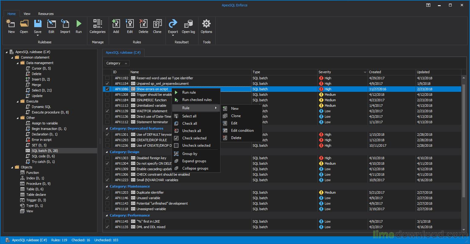
Task: Click the Edit rulebase icon in Rulebase group
Action: [x=51, y=24]
